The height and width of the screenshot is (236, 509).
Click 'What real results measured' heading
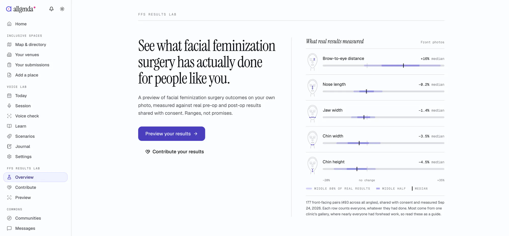pyautogui.click(x=335, y=41)
